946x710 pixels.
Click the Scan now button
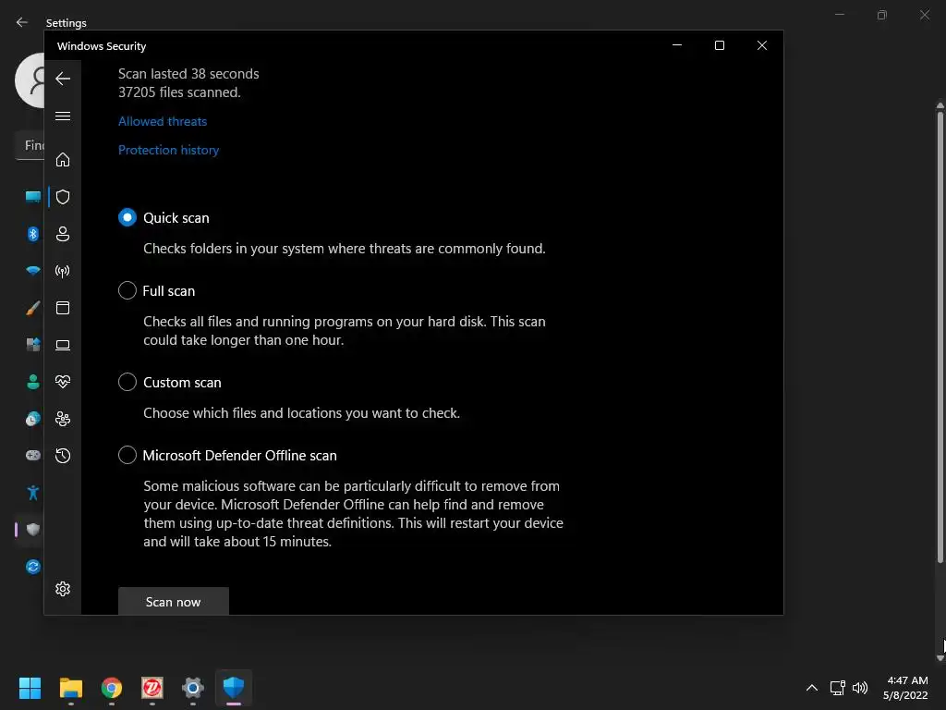[x=173, y=601]
